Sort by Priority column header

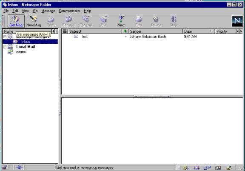pyautogui.click(x=225, y=31)
